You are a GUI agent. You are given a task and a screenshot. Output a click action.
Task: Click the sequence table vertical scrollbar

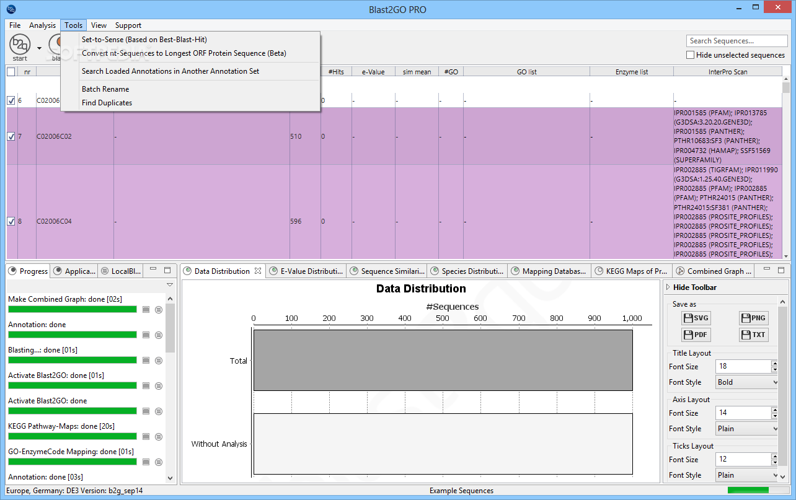click(786, 167)
